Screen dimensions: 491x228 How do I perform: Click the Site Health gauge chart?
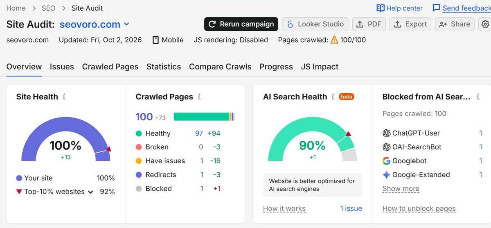point(66,139)
